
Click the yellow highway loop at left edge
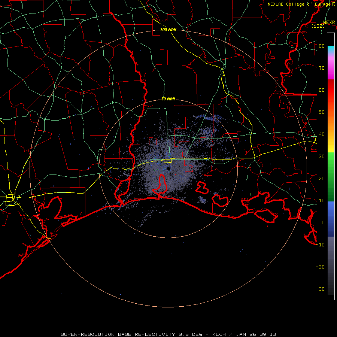pyautogui.click(x=13, y=200)
